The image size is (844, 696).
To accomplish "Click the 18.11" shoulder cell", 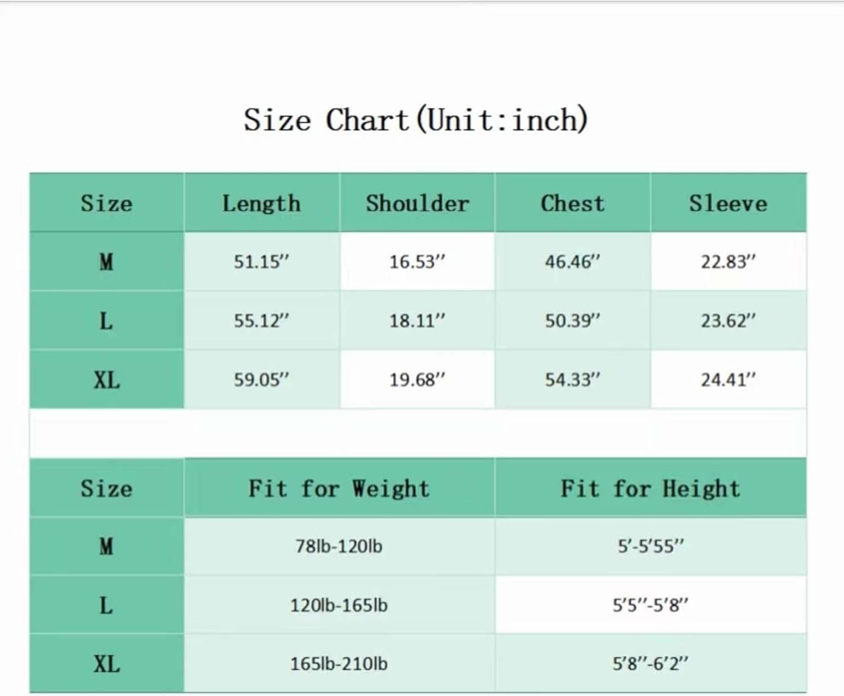I will 417,320.
